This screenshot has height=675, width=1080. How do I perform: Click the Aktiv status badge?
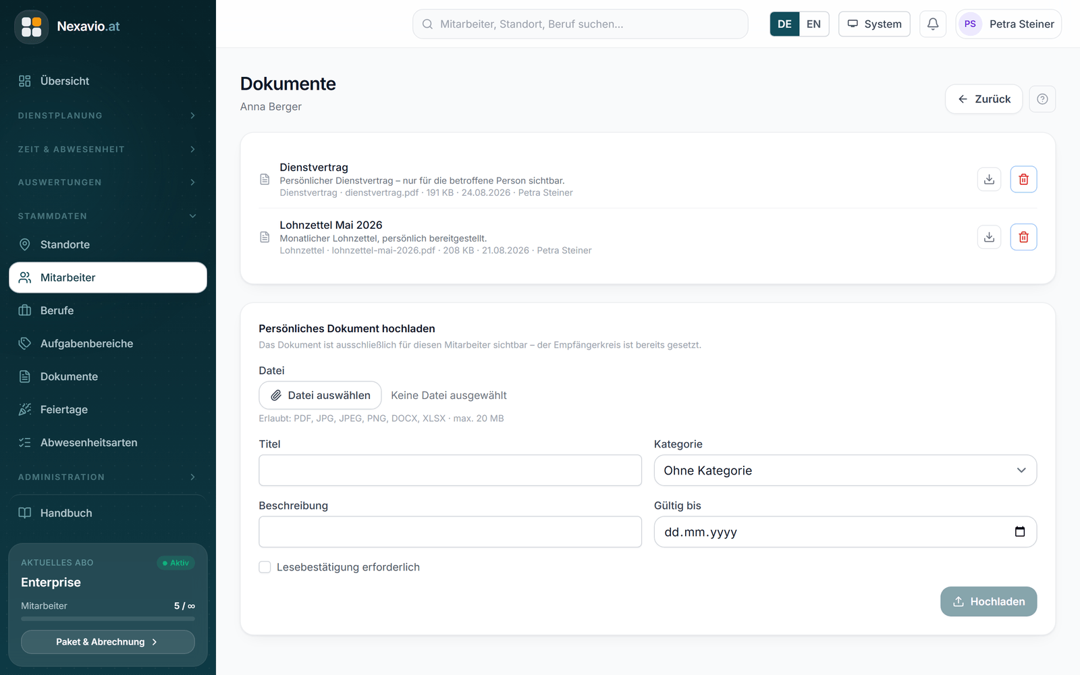(176, 563)
